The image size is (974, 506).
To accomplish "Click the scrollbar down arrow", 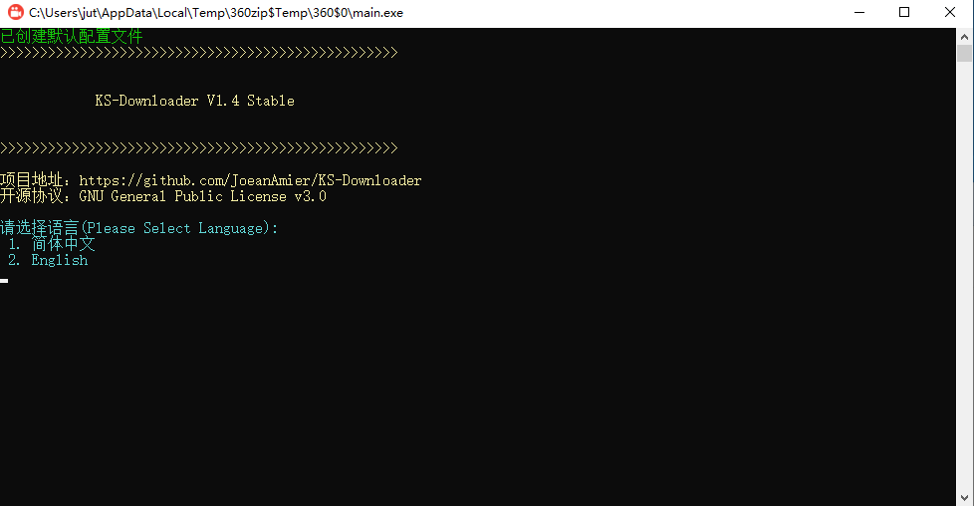I will [964, 498].
